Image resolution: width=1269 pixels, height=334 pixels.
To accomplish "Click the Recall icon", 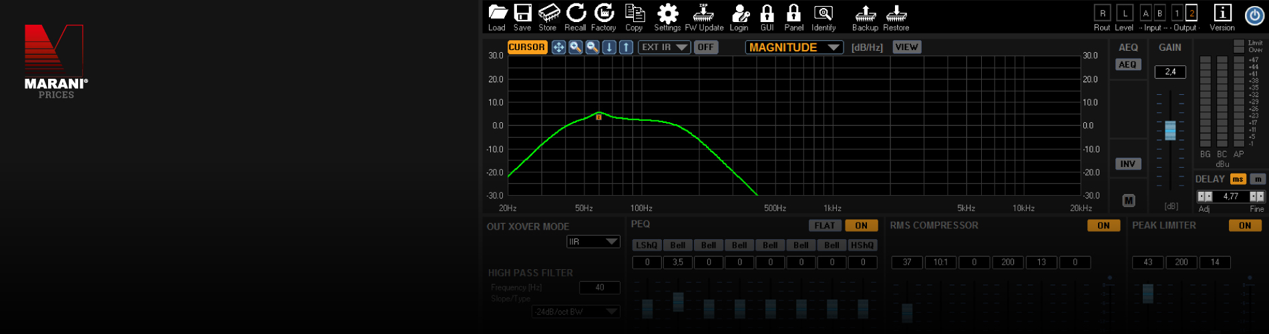I will (575, 13).
